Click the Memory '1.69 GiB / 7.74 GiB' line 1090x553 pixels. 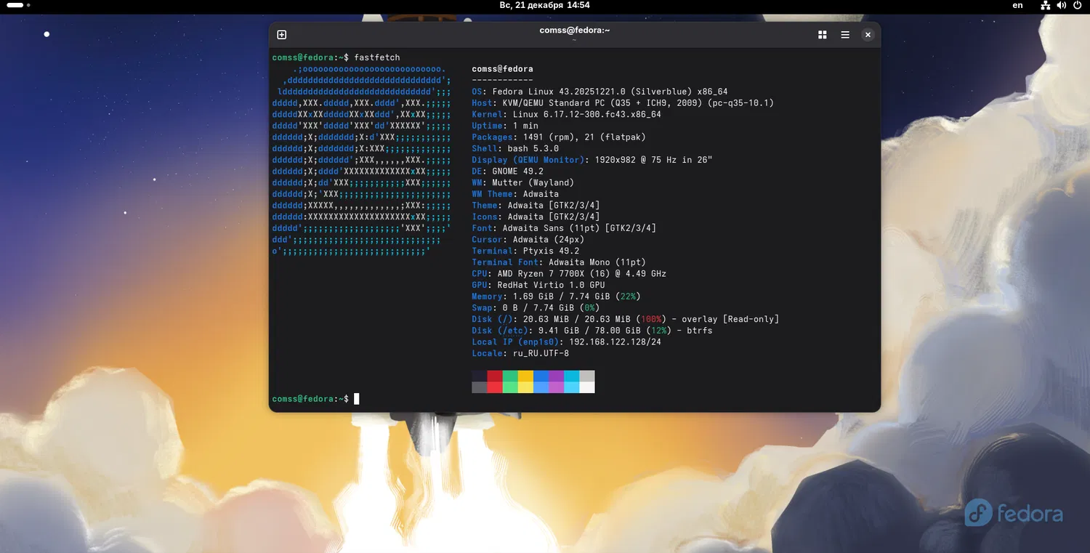(x=556, y=296)
